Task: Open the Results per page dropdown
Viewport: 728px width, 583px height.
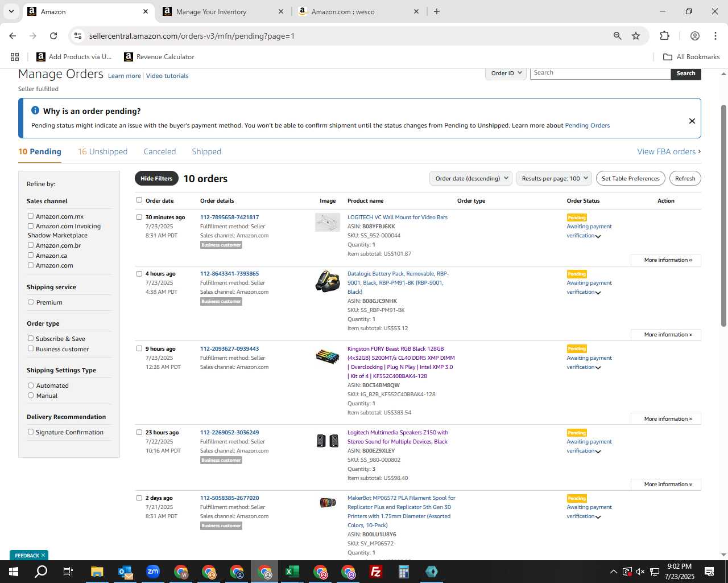Action: click(x=555, y=178)
